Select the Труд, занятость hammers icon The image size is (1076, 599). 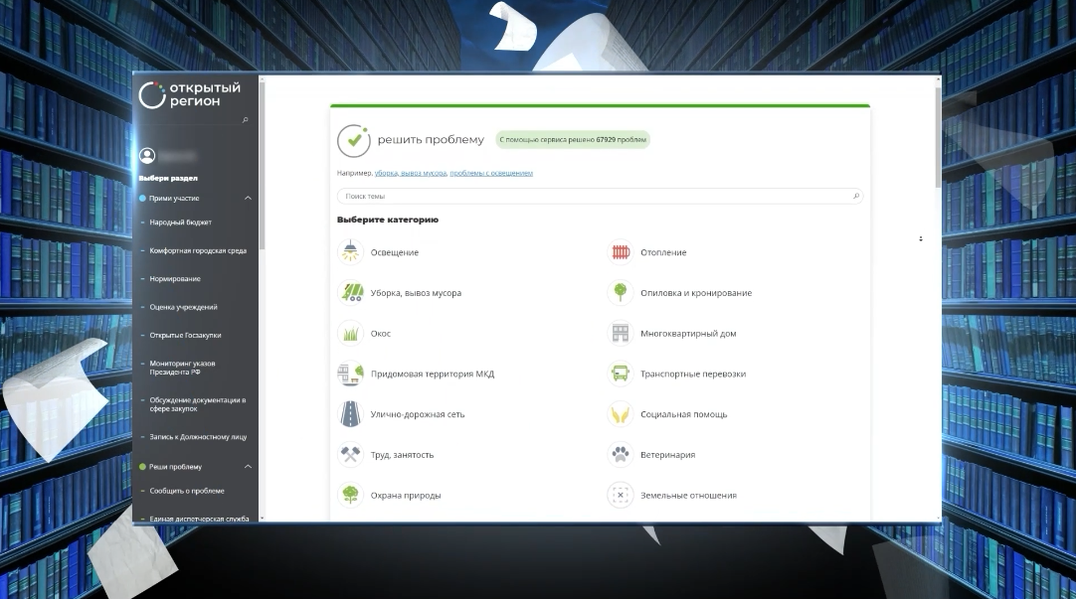pos(349,455)
